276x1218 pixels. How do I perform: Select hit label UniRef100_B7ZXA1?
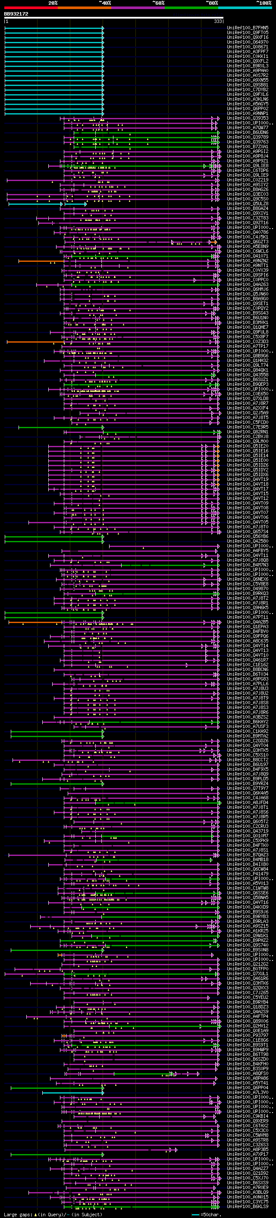tap(248, 146)
